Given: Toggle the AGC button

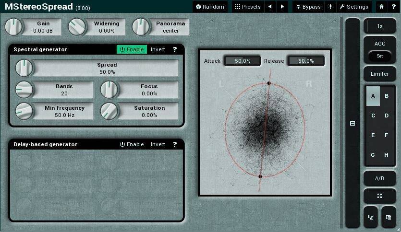Looking at the screenshot, I should click(380, 44).
